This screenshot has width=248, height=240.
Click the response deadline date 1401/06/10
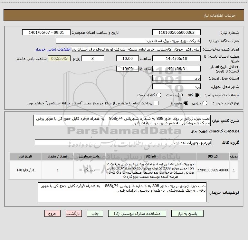pyautogui.click(x=176, y=58)
